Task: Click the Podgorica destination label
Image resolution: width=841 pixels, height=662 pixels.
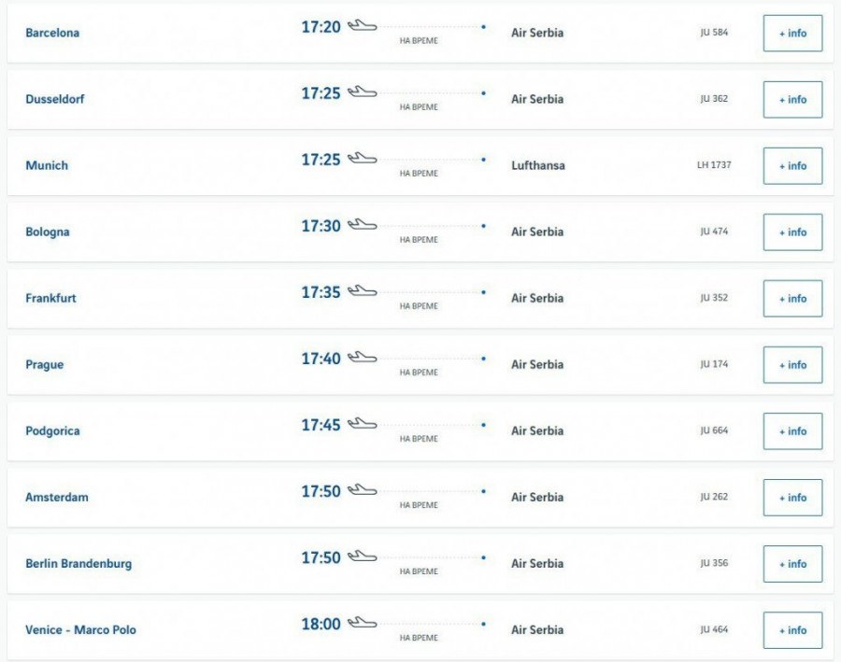Action: [52, 431]
